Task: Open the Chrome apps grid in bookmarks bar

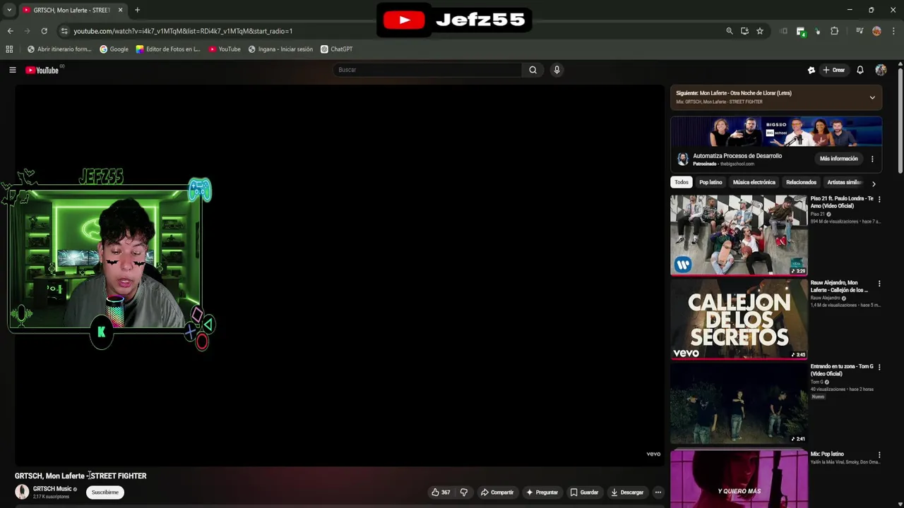Action: (x=9, y=49)
